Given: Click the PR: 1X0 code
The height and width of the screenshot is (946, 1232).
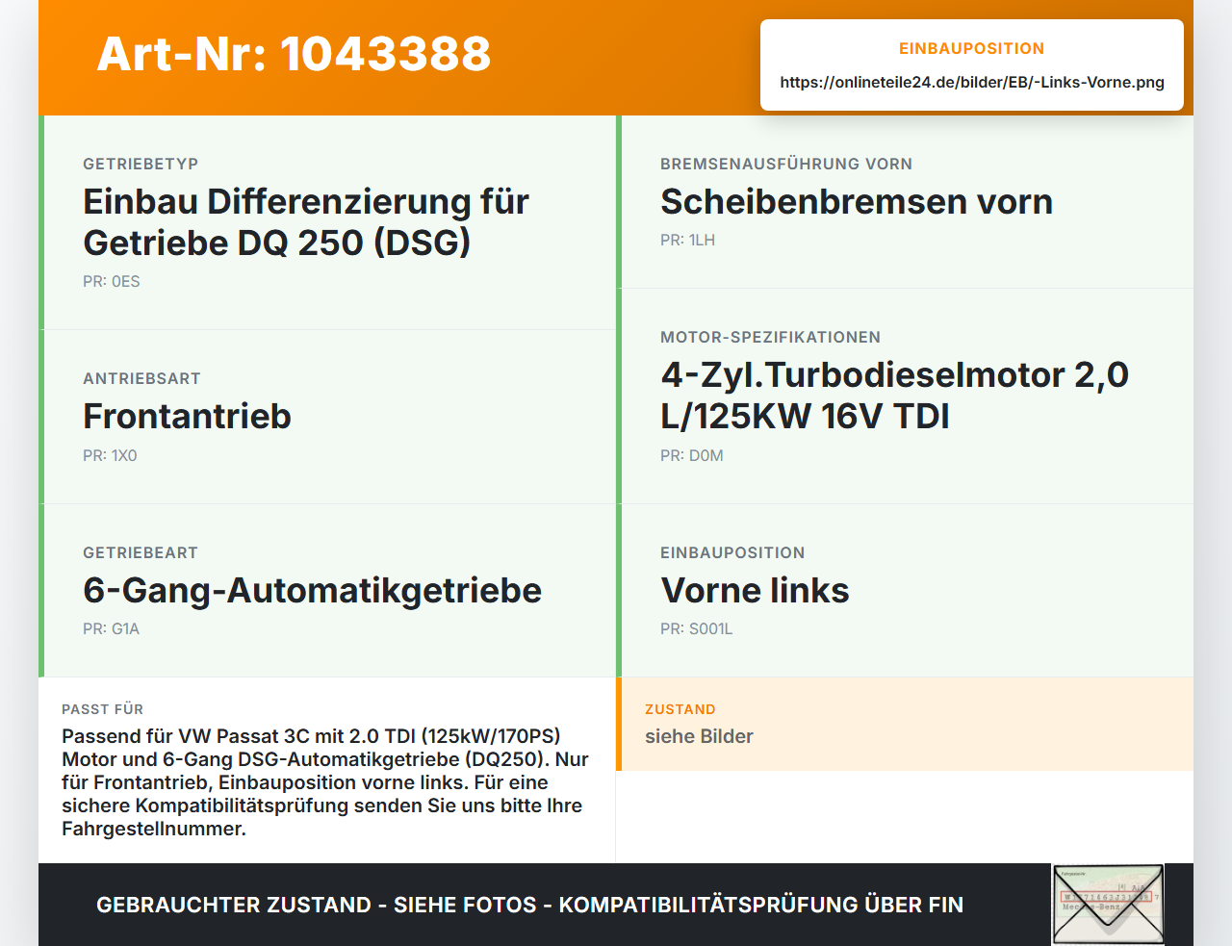Looking at the screenshot, I should point(110,456).
